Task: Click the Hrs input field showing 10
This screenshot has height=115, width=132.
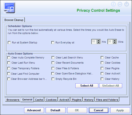Action: [94, 41]
